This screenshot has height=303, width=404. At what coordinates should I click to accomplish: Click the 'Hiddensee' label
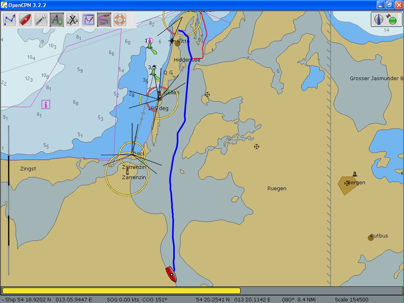[187, 60]
